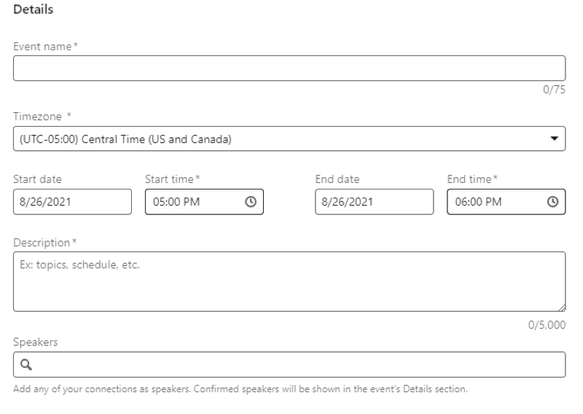The width and height of the screenshot is (583, 414).
Task: Select the 05:00 PM start time value
Action: [x=176, y=202]
